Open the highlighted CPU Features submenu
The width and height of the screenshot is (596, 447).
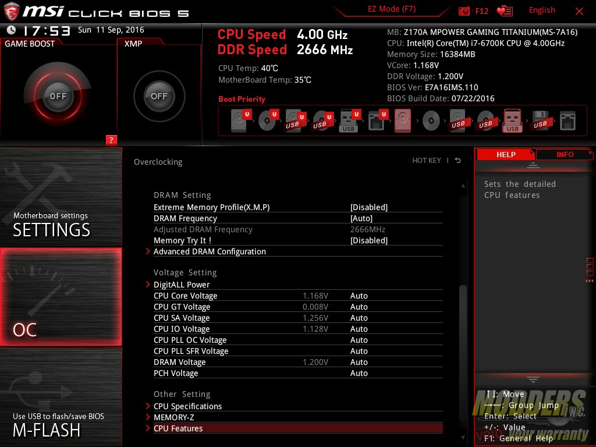(298, 428)
